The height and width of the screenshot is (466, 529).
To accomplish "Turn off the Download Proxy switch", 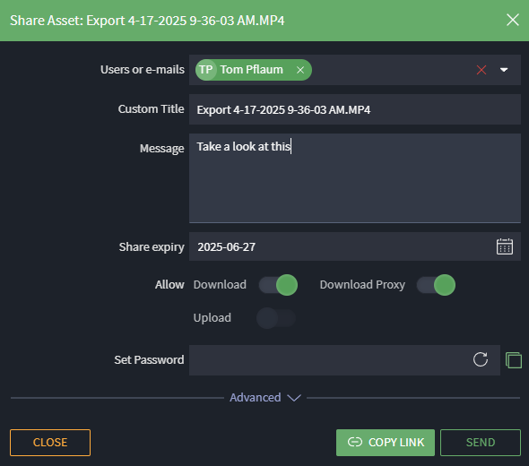I will pos(436,285).
